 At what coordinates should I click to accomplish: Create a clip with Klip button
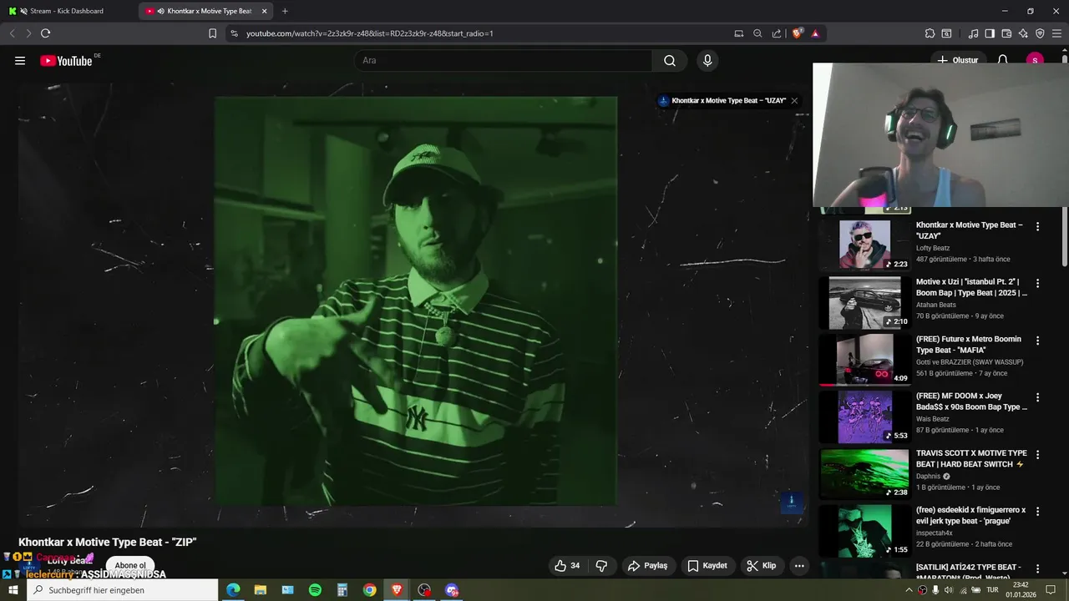click(x=762, y=566)
